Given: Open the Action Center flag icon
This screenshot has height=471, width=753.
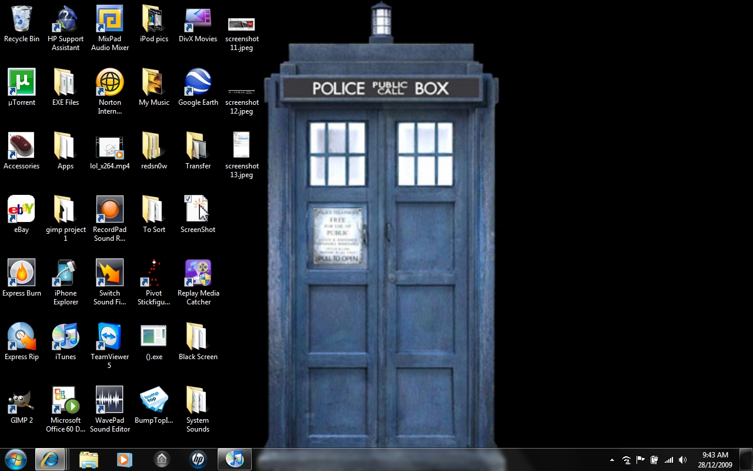Looking at the screenshot, I should tap(641, 460).
